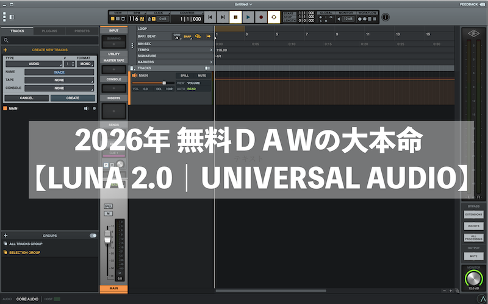Mute the MAIN track
The width and height of the screenshot is (488, 304).
coord(201,76)
